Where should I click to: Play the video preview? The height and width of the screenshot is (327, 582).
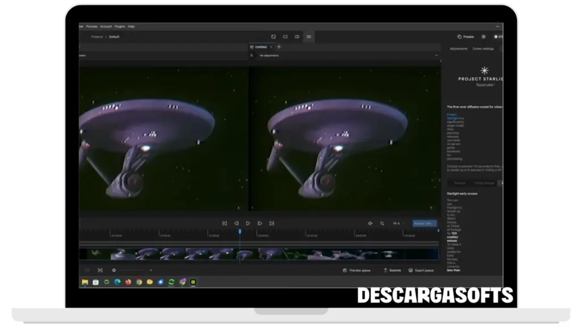[x=248, y=223]
